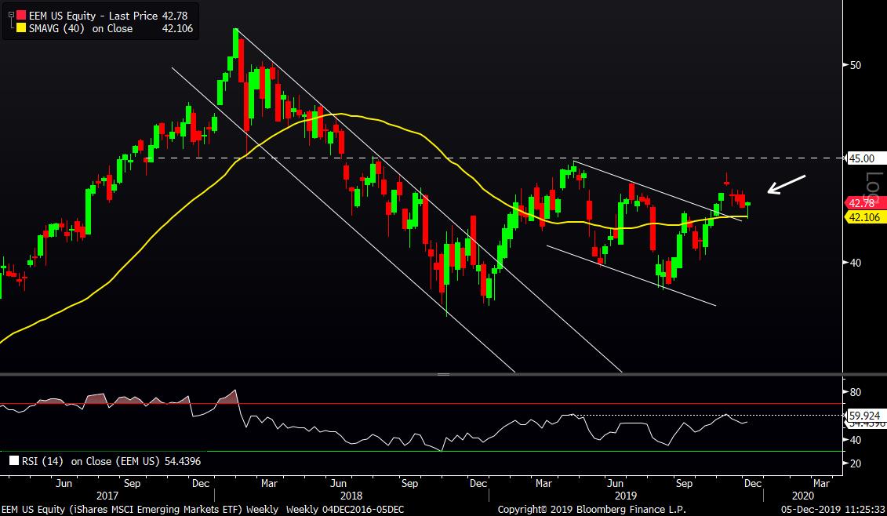Click the white RSI (14) legend swatch

[x=13, y=461]
